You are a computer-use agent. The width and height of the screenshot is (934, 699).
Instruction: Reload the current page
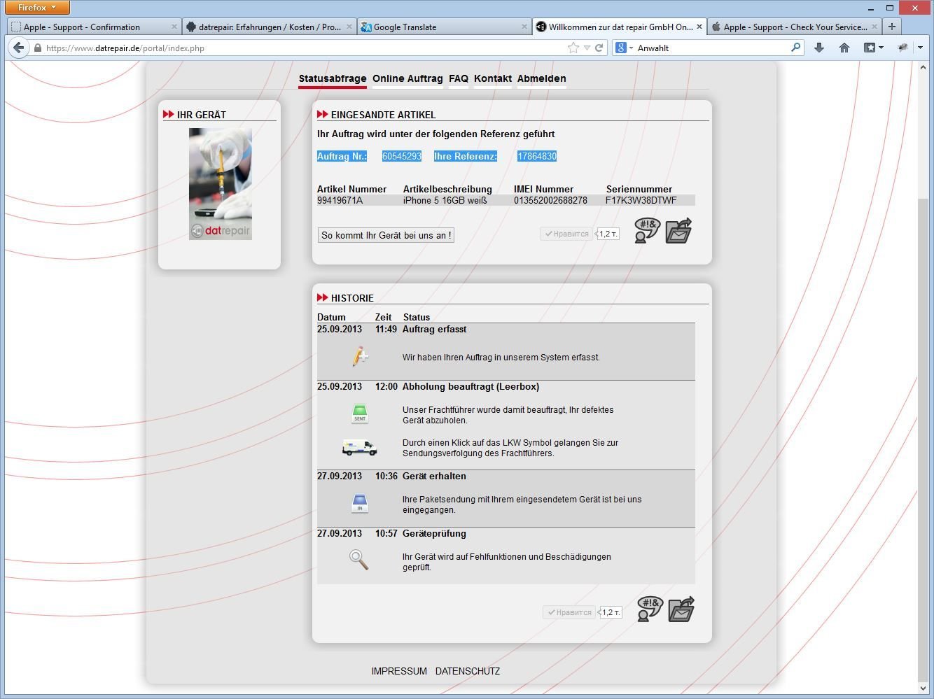pos(599,48)
